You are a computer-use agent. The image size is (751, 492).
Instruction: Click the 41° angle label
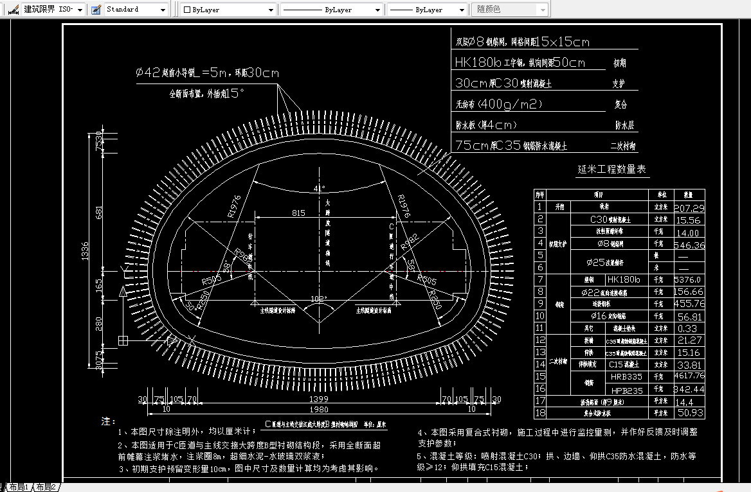(319, 189)
